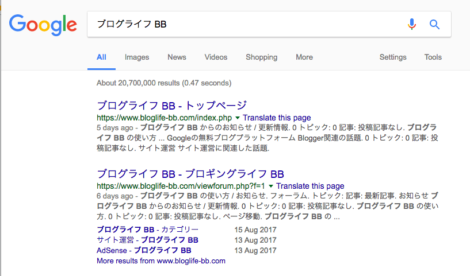Switch to the News tab
Viewport: 470px width, 276px height.
pos(177,57)
